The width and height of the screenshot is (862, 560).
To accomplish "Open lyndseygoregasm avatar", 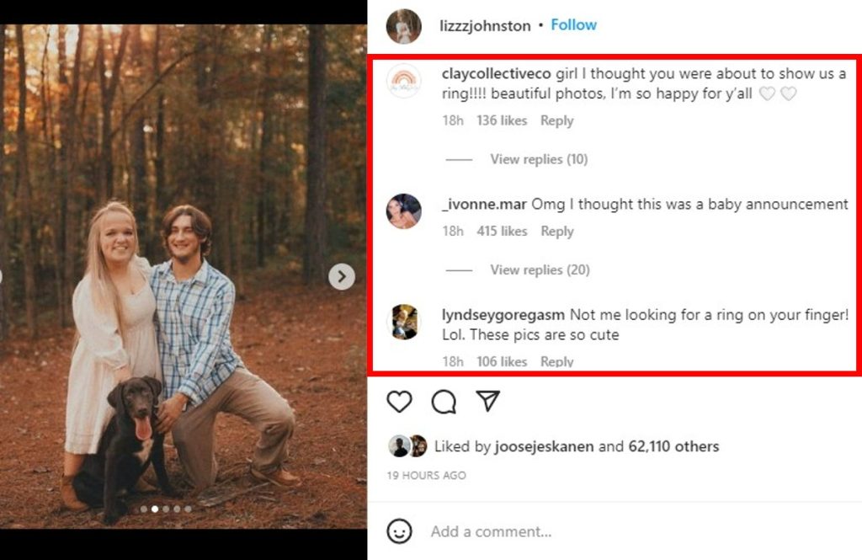I will [x=403, y=322].
